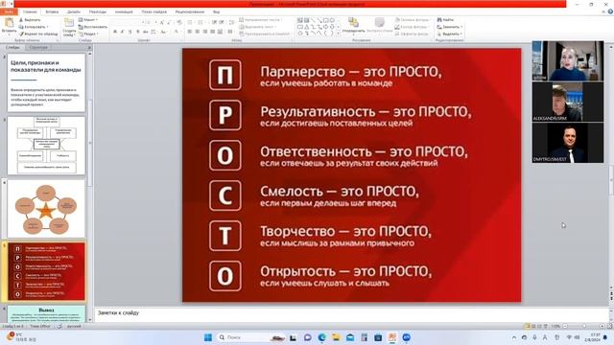
Task: Click the Найти (Find) button
Action: (x=445, y=20)
